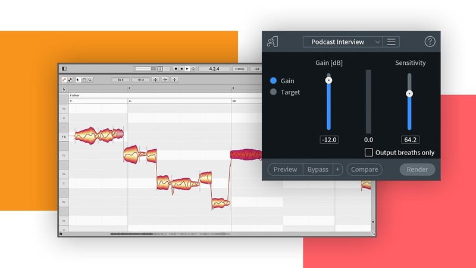
Task: Click the Render button
Action: (417, 169)
